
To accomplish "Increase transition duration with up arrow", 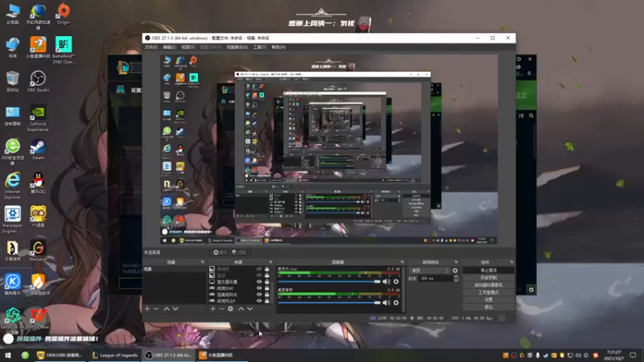I will click(456, 277).
